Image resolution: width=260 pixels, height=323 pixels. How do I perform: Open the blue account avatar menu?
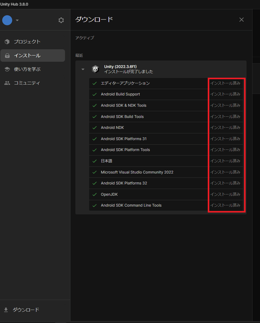pos(7,20)
